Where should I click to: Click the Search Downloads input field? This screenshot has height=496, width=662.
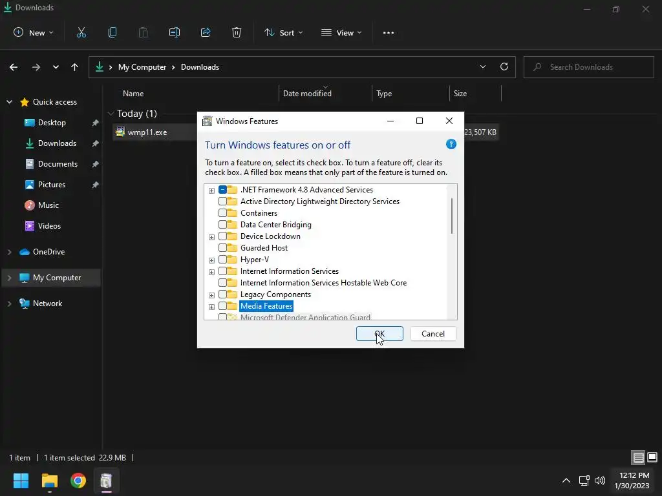pos(588,67)
